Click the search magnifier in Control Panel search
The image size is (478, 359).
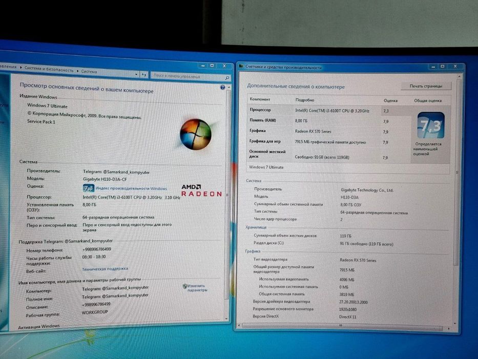tap(227, 78)
